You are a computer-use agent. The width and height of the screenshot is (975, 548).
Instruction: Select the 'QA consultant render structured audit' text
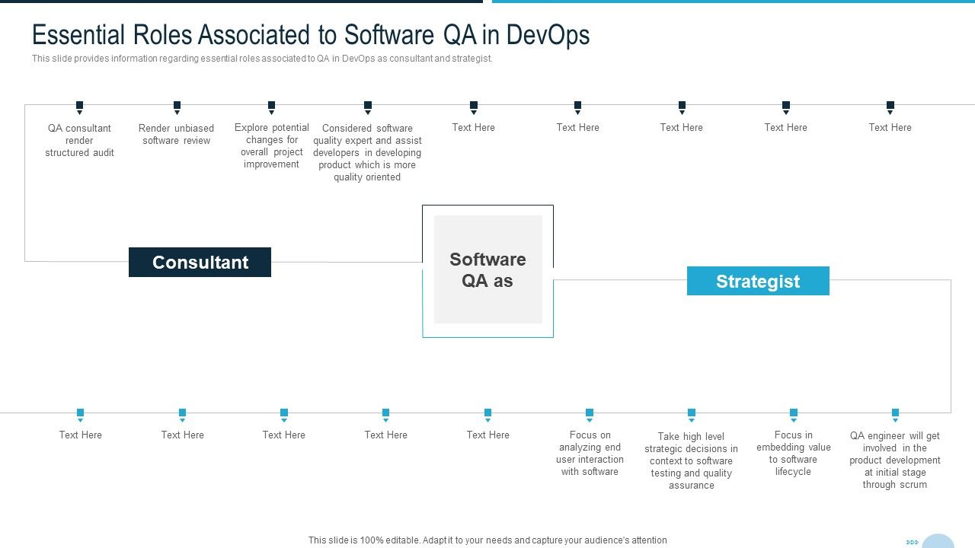pyautogui.click(x=79, y=140)
